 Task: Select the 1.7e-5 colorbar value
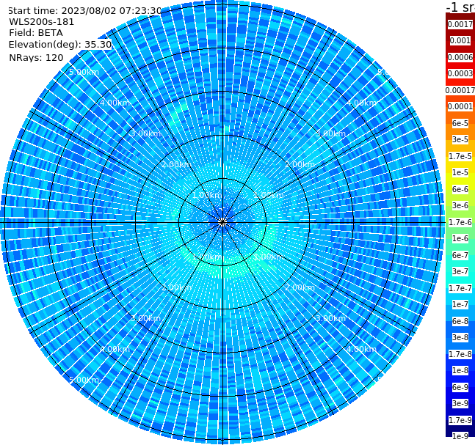460,156
